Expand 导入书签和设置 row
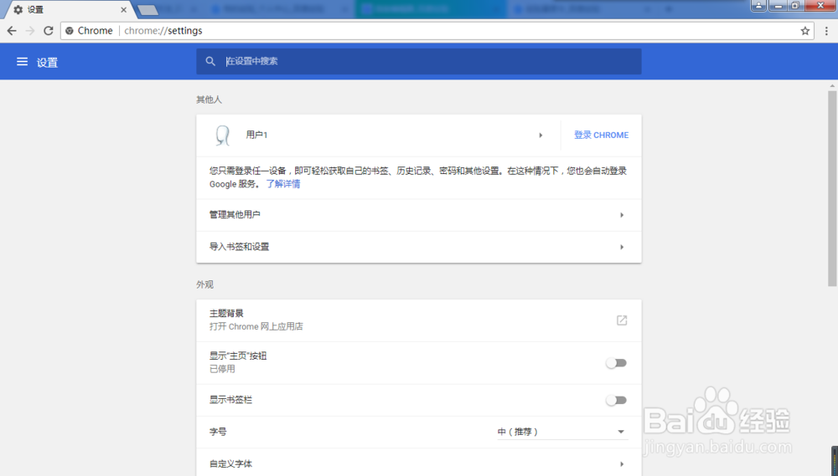The width and height of the screenshot is (838, 476). [x=418, y=247]
